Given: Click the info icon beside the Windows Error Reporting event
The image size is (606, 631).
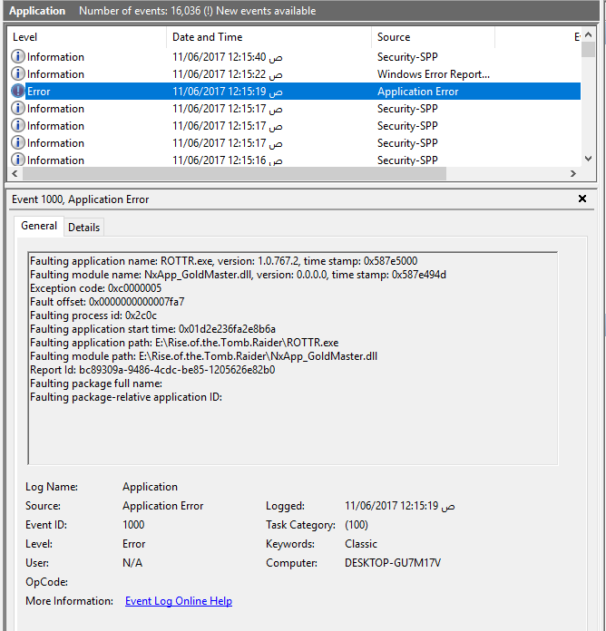Looking at the screenshot, I should click(x=18, y=74).
